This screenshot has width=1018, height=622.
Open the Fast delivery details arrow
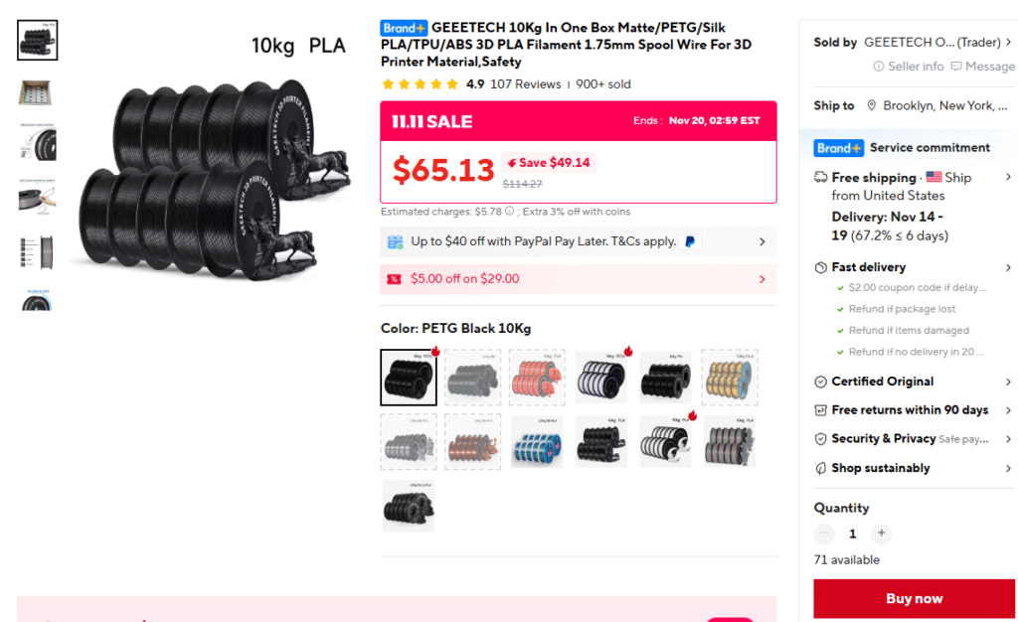tap(1008, 267)
